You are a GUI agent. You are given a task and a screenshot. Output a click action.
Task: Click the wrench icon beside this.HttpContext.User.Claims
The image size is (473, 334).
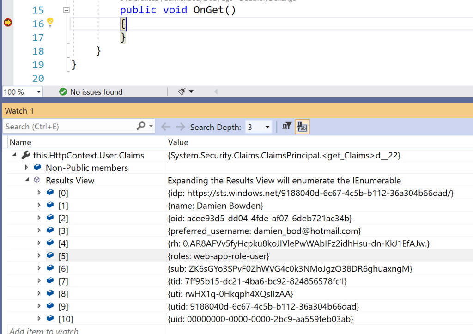coord(26,155)
